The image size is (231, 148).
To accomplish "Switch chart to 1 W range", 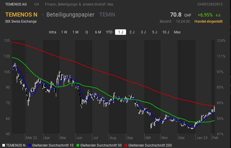I will click(x=64, y=32).
